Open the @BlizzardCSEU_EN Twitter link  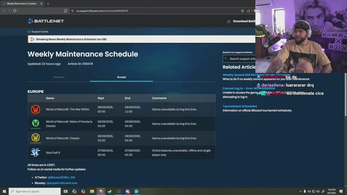tap(62, 177)
